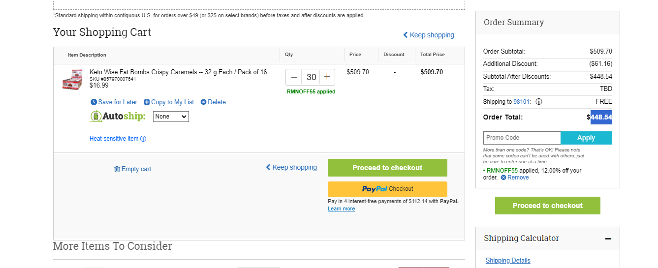
Task: Open the Shipping Details link
Action: [x=508, y=260]
